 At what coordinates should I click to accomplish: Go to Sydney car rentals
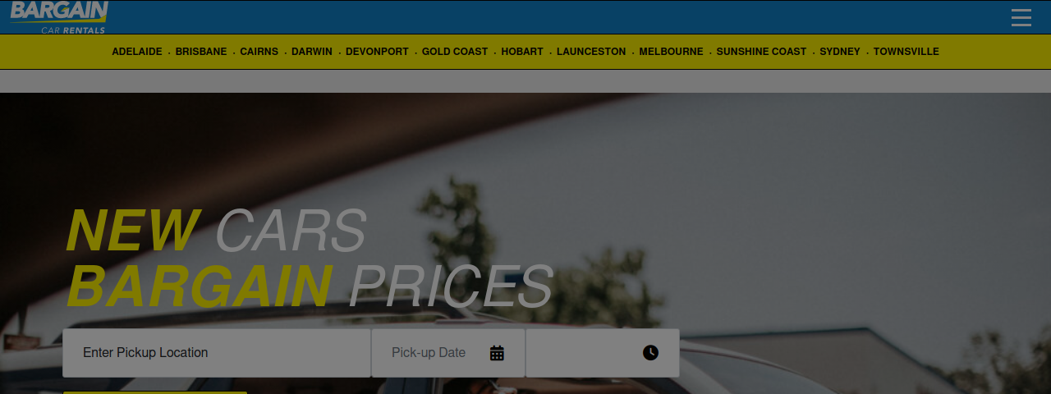840,52
